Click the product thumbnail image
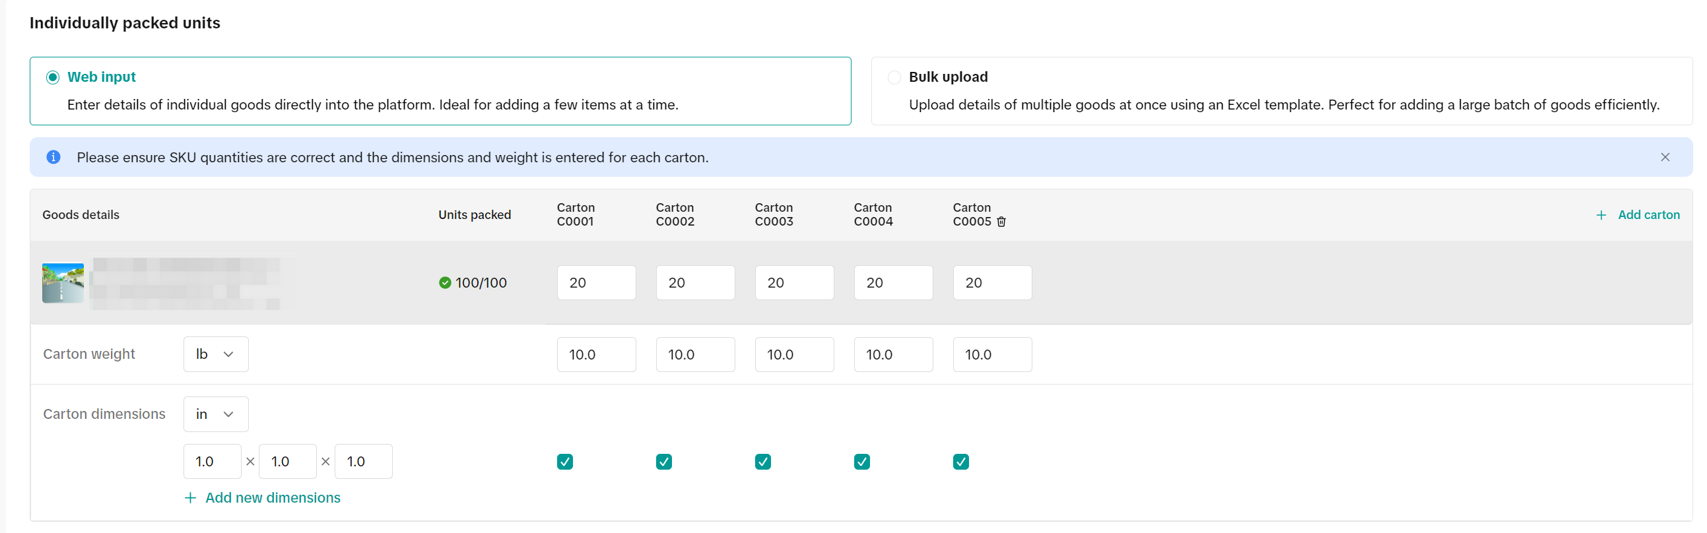The image size is (1707, 533). pyautogui.click(x=63, y=283)
